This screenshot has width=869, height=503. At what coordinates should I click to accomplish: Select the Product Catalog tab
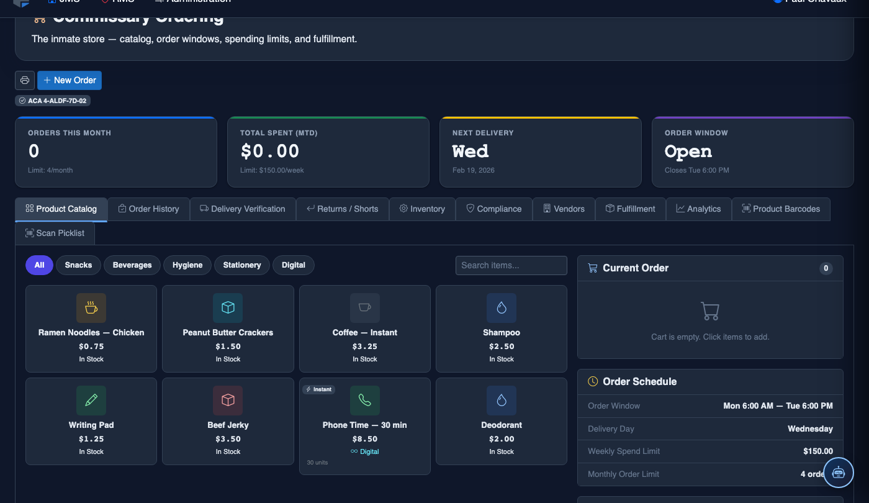(x=61, y=209)
